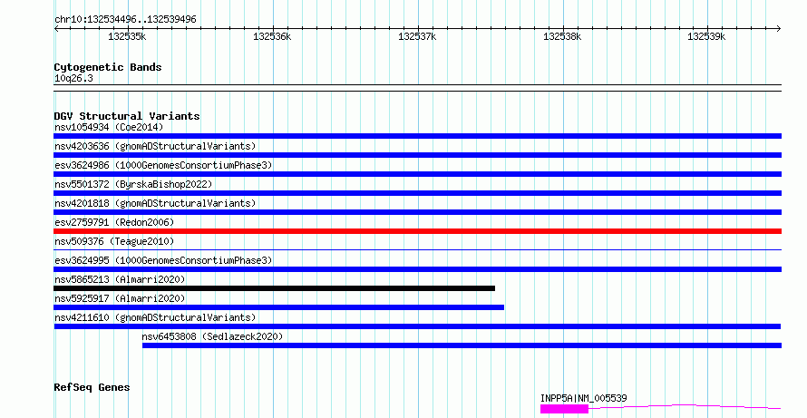
Task: Click the blue bar for esv3624995
Action: tap(417, 269)
